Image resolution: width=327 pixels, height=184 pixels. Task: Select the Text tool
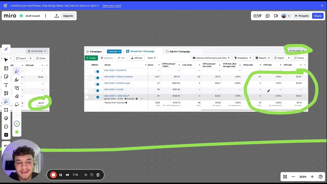[6, 85]
